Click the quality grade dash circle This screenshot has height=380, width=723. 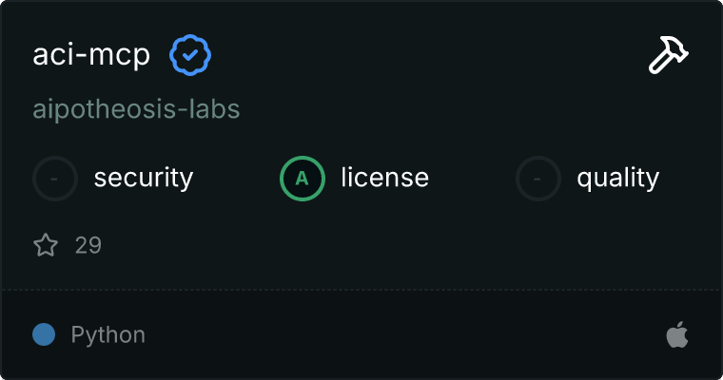[x=538, y=178]
